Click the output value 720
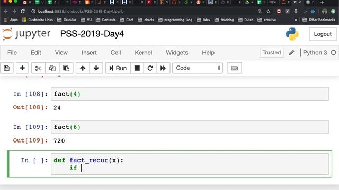The width and height of the screenshot is (339, 190). [x=59, y=141]
